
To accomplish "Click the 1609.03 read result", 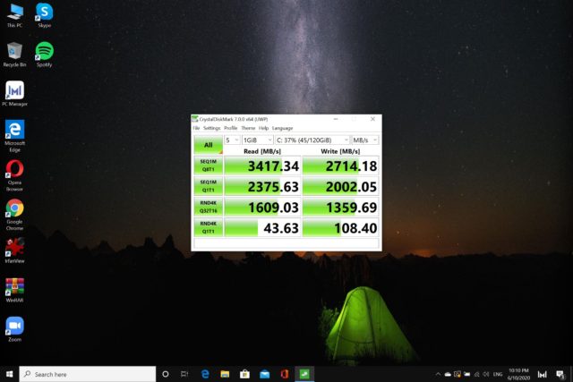I will click(262, 207).
